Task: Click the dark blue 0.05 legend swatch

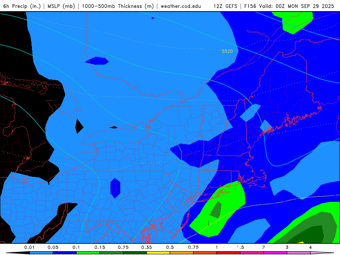Action: tap(65, 253)
